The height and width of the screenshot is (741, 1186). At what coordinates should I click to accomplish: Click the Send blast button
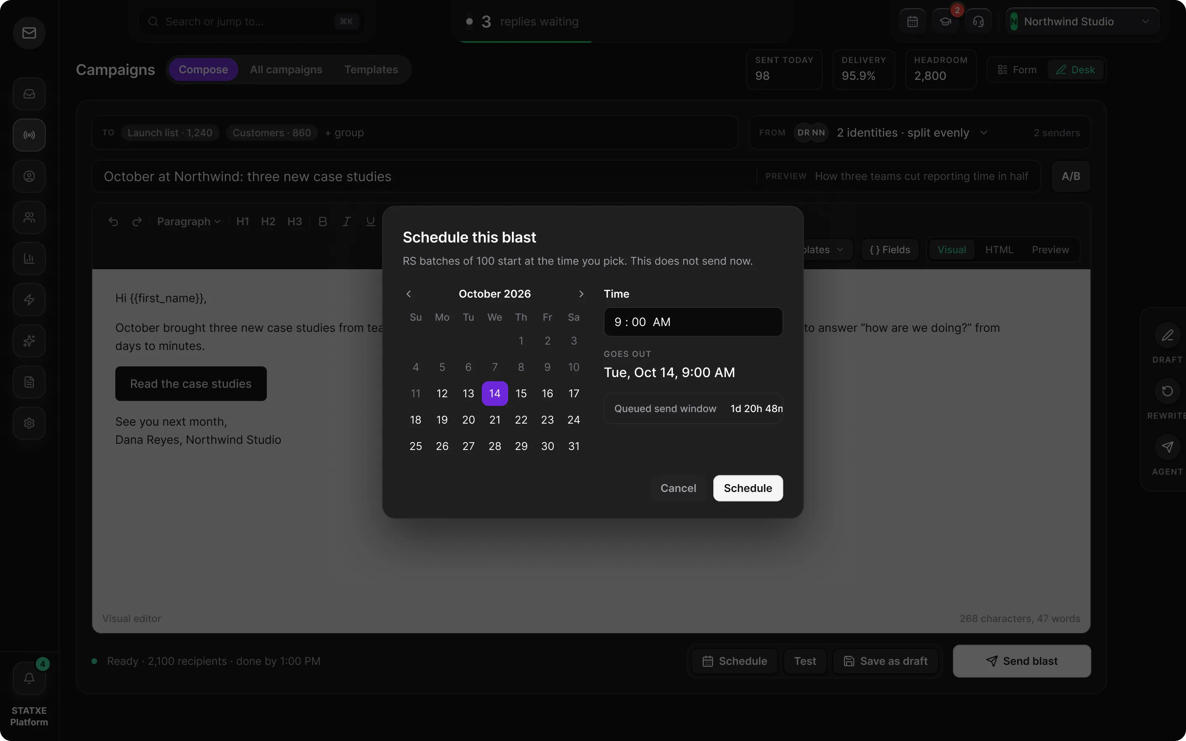[x=1022, y=661]
